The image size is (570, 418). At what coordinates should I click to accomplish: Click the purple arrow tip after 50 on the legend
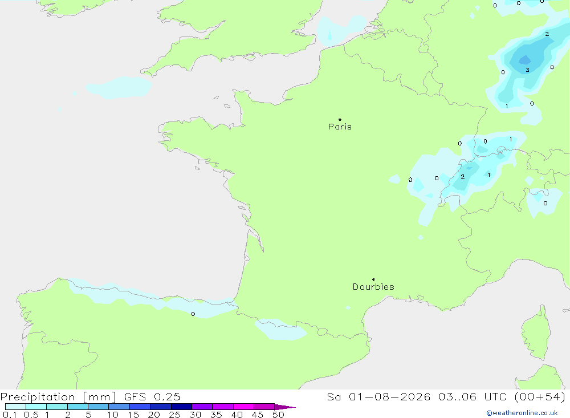pyautogui.click(x=285, y=407)
